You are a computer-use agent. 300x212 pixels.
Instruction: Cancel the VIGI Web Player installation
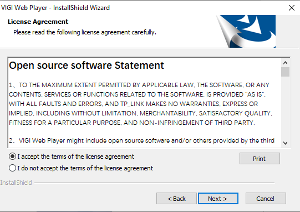coord(266,199)
